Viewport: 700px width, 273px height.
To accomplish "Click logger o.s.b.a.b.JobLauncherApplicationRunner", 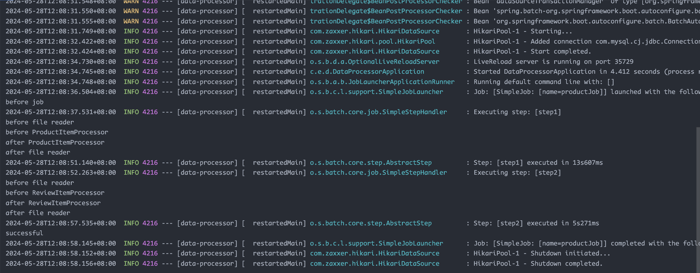I will (382, 82).
